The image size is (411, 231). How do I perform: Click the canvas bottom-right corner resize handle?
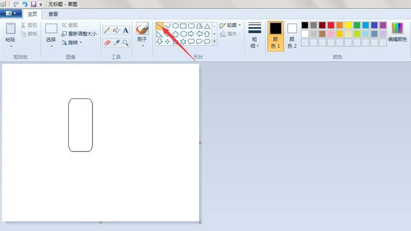coord(200,222)
